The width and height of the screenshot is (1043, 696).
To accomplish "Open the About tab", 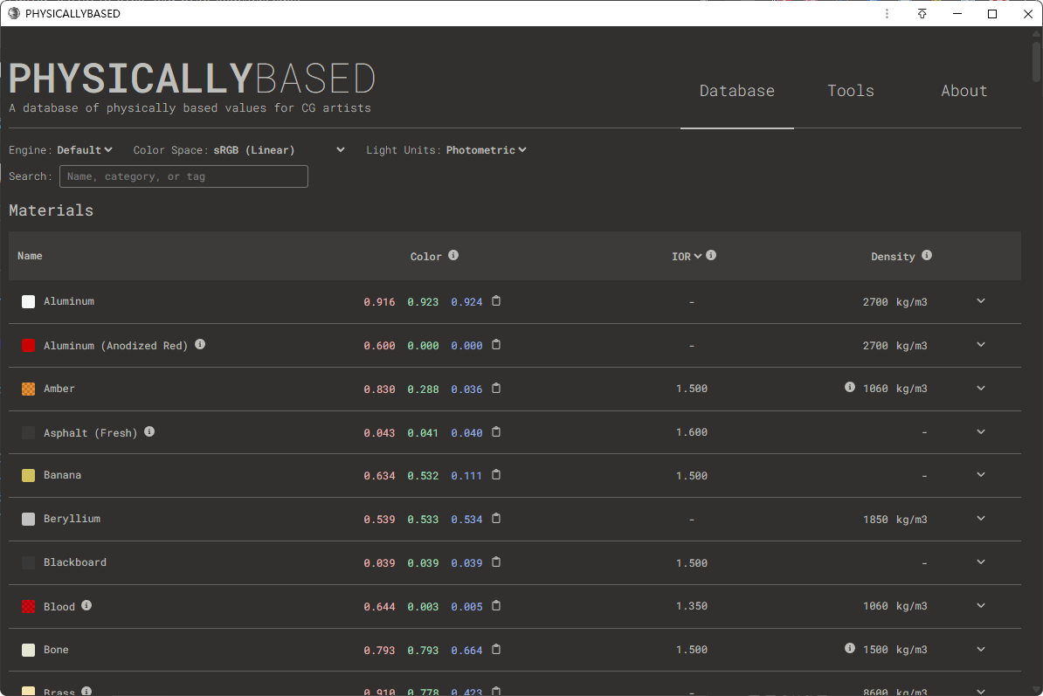I will pos(964,91).
